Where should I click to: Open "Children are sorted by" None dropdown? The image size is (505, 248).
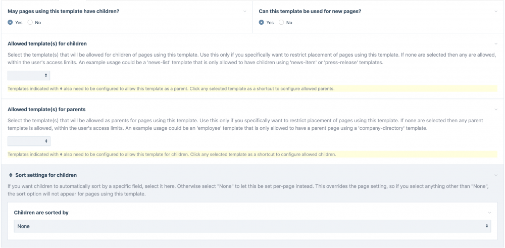[x=252, y=226]
